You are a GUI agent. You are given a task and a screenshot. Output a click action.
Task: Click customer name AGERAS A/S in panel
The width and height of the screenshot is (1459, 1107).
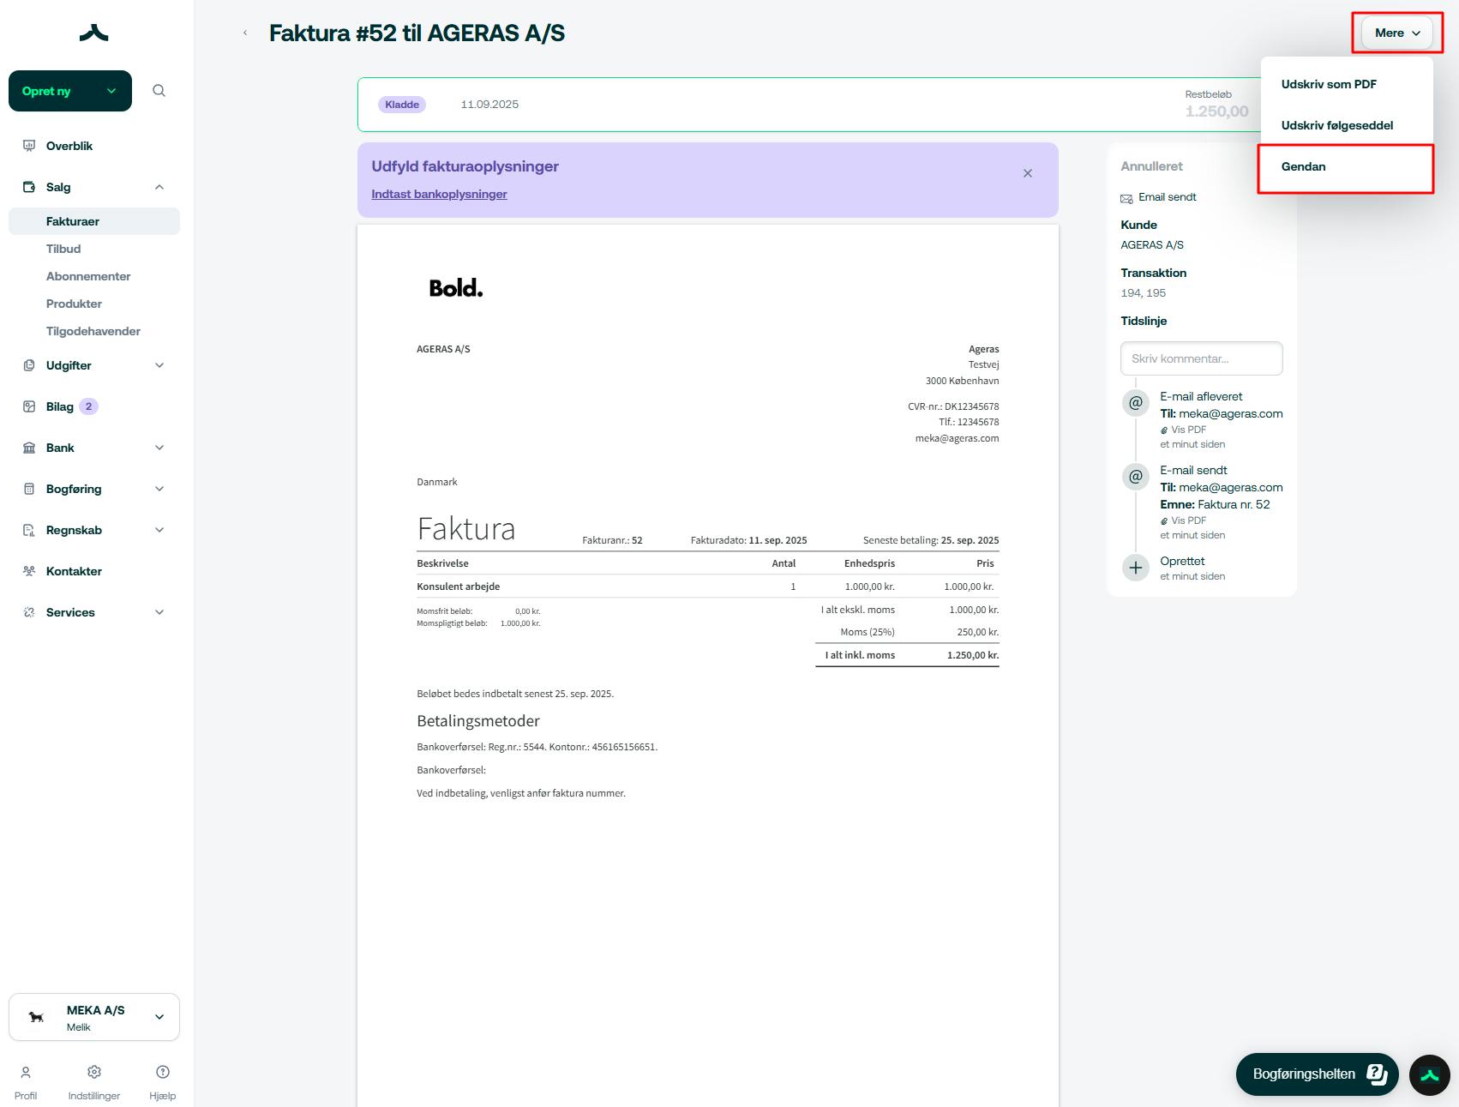click(1152, 245)
